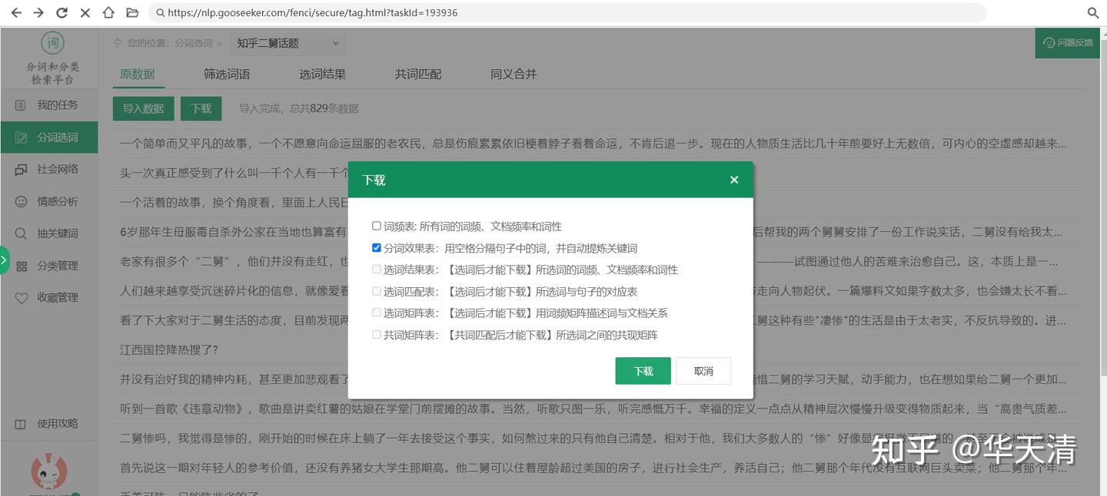Select 抽关键词 keyword extraction in sidebar
This screenshot has height=496, width=1107.
tap(48, 233)
